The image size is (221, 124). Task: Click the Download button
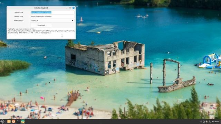41,25
